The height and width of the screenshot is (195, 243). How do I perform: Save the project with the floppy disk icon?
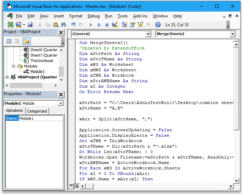point(30,25)
